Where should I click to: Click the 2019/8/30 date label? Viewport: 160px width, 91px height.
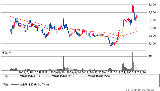(57, 72)
